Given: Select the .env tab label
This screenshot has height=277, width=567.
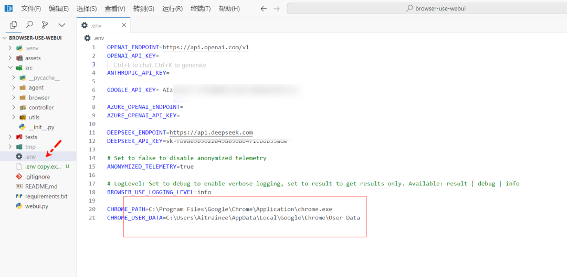Looking at the screenshot, I should 96,25.
